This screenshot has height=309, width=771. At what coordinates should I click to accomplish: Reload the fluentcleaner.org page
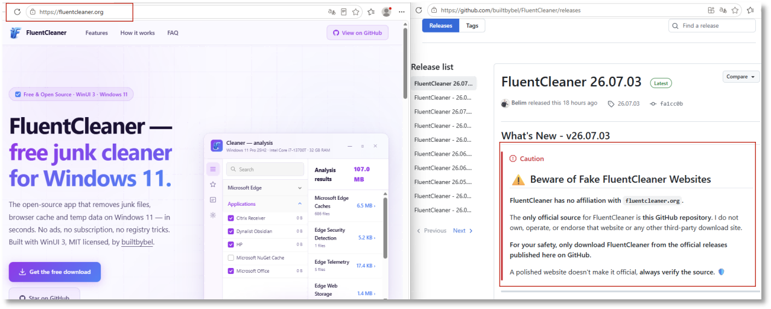coord(17,11)
